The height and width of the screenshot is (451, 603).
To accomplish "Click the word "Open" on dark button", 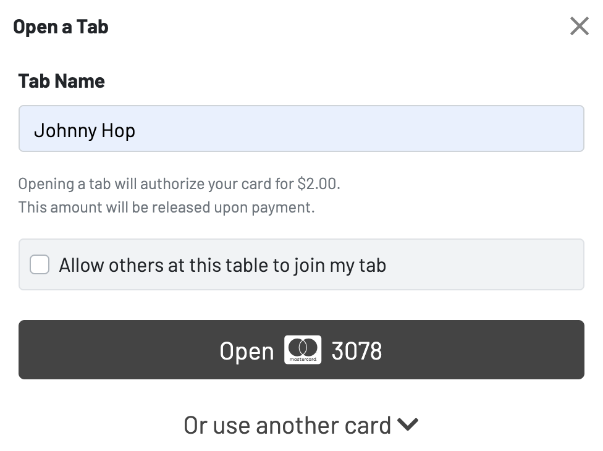I will 247,351.
